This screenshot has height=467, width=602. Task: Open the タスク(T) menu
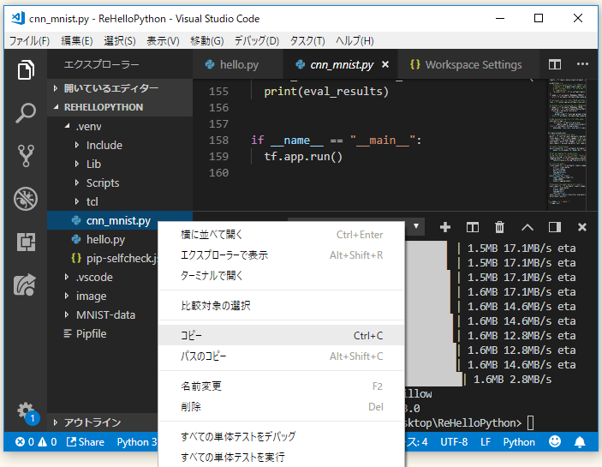307,41
